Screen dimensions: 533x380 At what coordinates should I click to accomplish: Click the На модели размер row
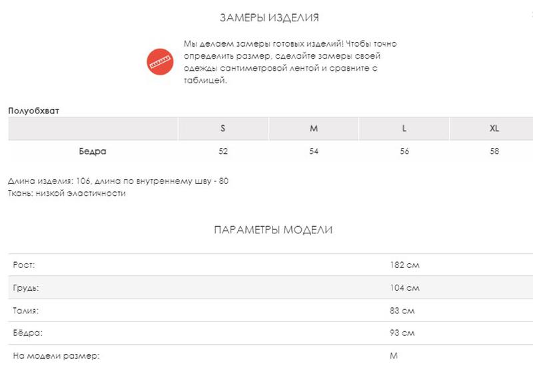(x=270, y=356)
